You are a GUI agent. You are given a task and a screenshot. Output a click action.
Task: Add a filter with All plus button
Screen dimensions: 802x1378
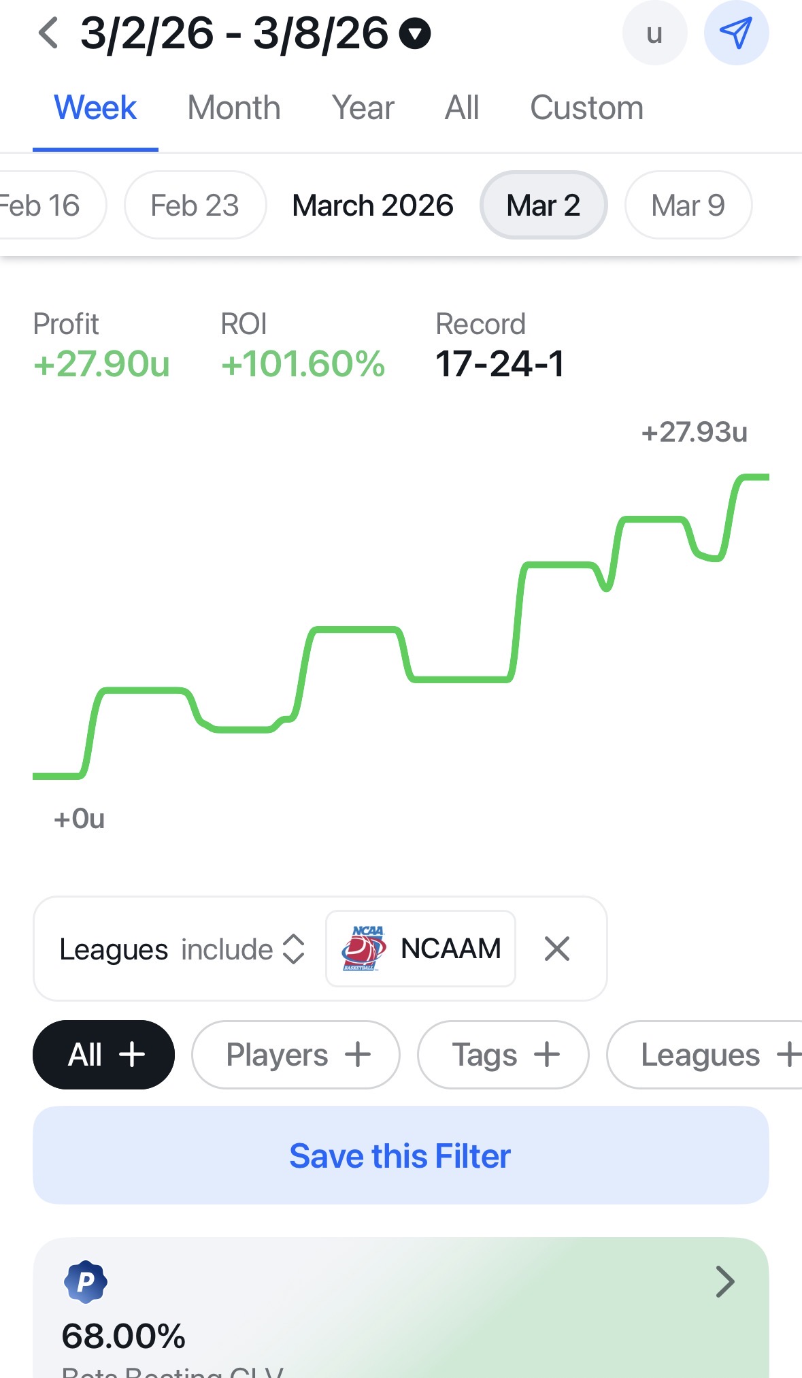[x=103, y=1055]
